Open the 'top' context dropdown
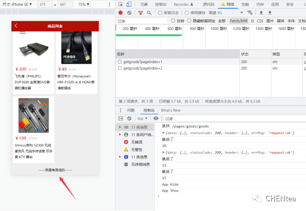The image size is (306, 211). click(x=142, y=118)
